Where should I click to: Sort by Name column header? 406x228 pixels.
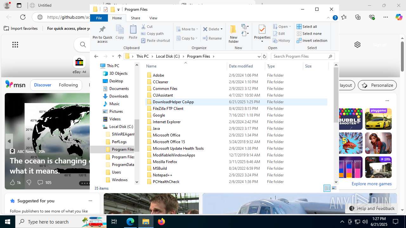[186, 66]
